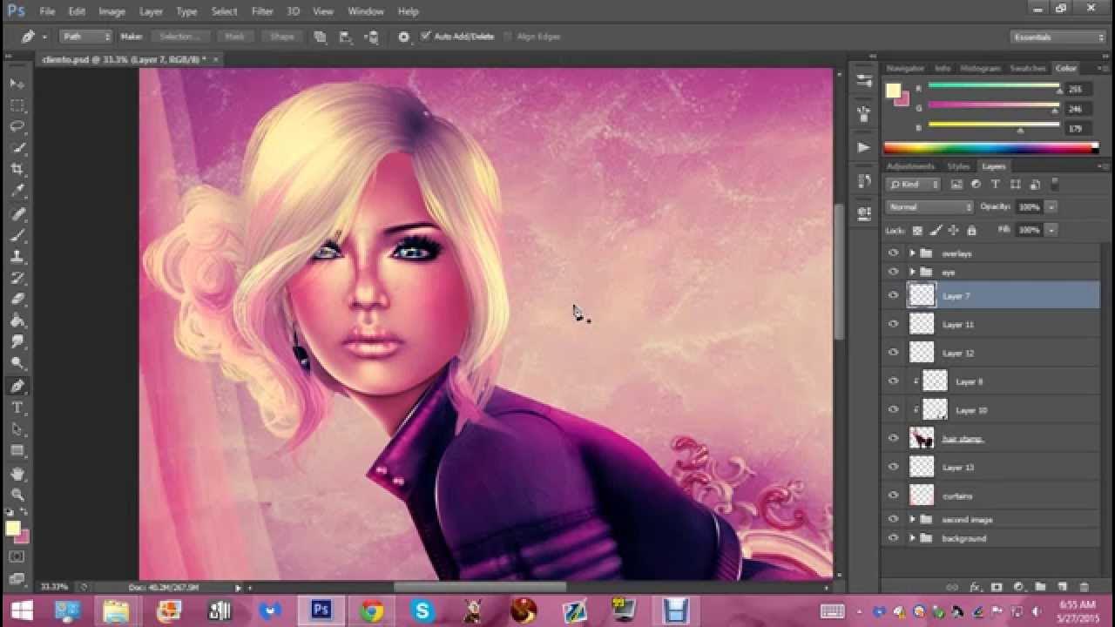Select the Path Selection tool
Image resolution: width=1115 pixels, height=627 pixels.
(x=17, y=429)
